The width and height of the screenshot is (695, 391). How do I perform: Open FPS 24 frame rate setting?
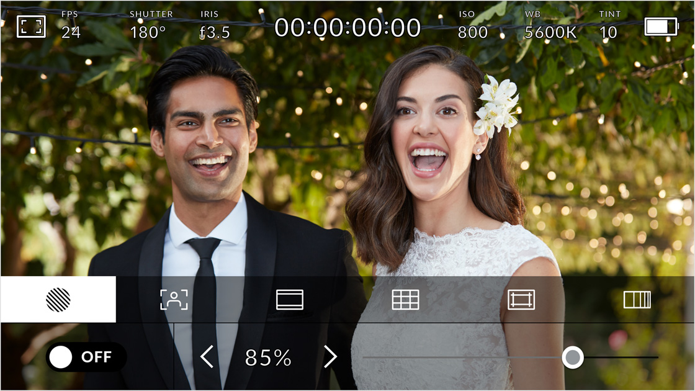point(71,26)
